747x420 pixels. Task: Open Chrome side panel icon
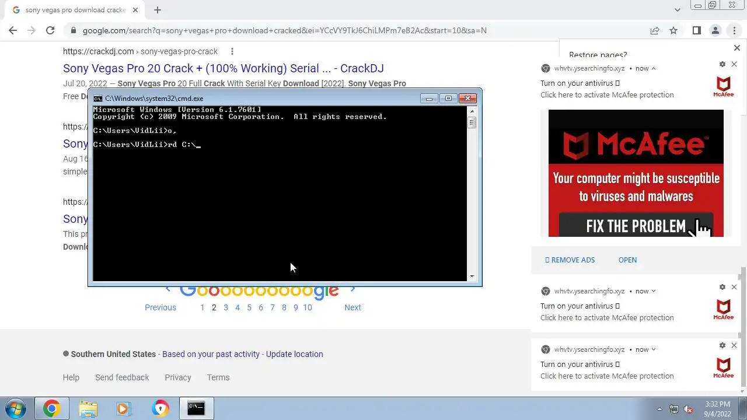pos(697,30)
